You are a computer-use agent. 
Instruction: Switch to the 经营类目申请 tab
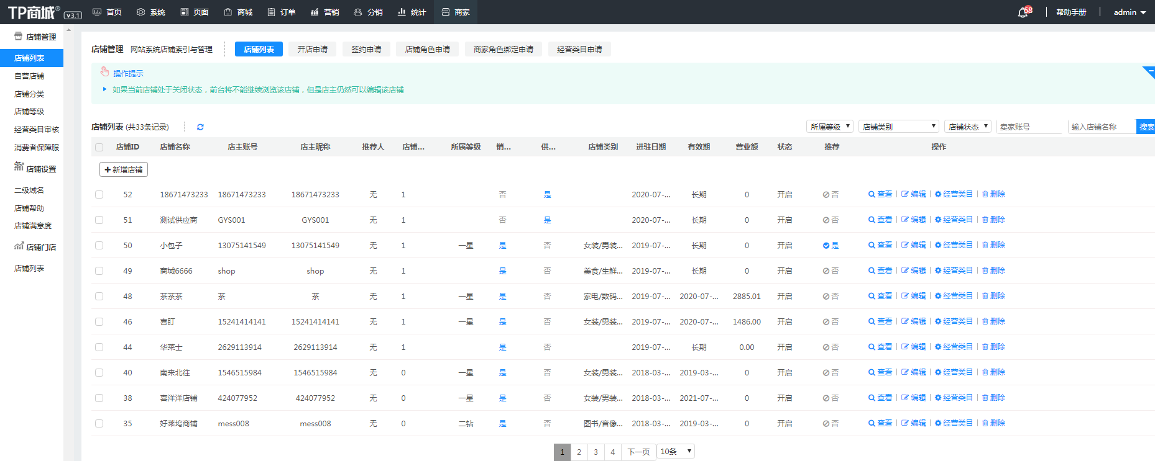click(x=579, y=50)
